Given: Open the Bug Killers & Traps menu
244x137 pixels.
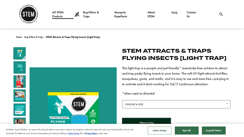Looking at the screenshot, I should [91, 14].
